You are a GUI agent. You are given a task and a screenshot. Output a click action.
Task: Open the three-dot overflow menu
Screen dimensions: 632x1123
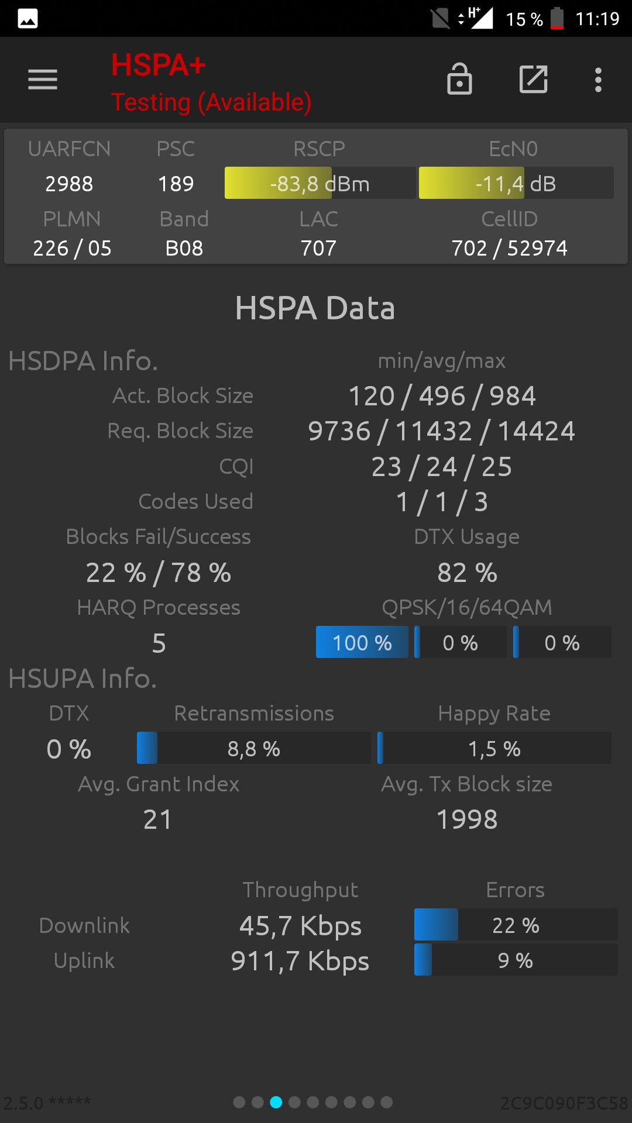tap(598, 80)
